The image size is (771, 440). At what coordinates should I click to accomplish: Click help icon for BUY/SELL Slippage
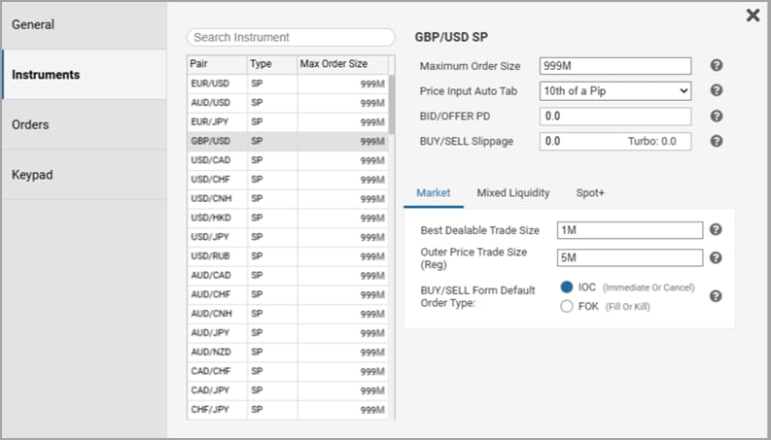click(x=717, y=141)
